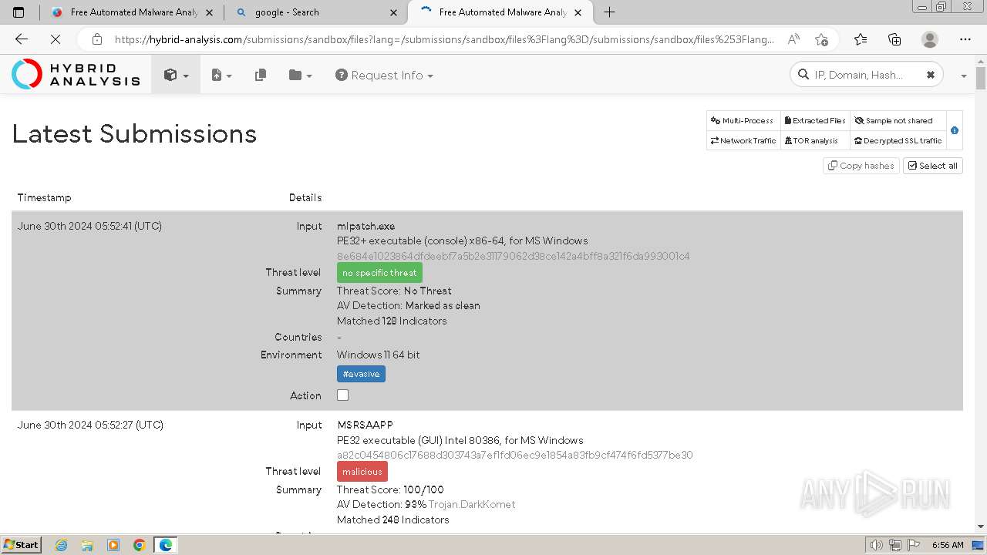Click the Extracted Files legend item
The image size is (987, 555).
click(x=815, y=120)
